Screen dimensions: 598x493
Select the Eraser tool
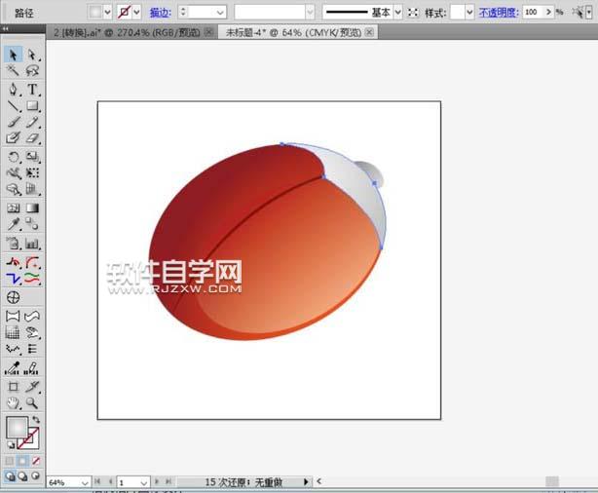(x=32, y=137)
